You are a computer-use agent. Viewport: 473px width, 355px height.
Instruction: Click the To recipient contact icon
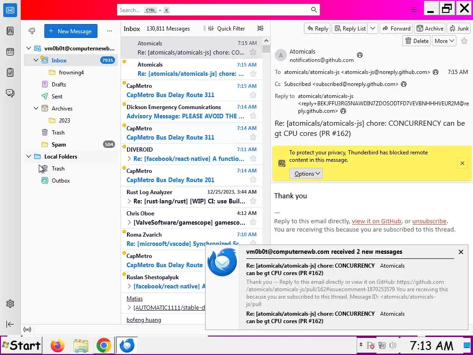(x=435, y=72)
